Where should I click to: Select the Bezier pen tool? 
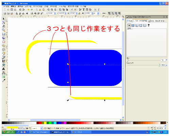[x=4, y=57]
